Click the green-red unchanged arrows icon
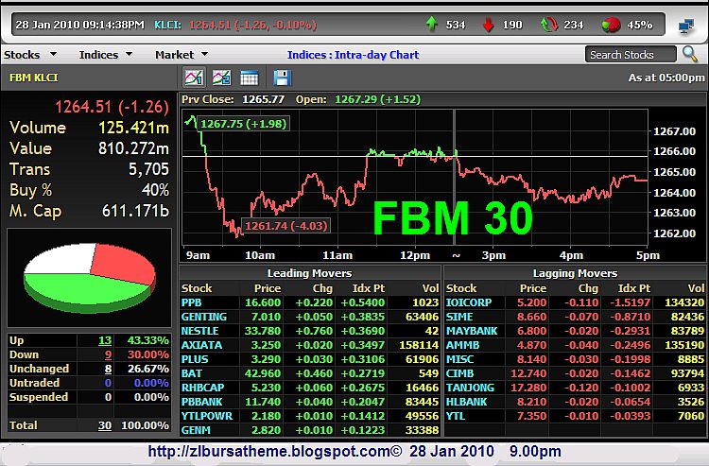The height and width of the screenshot is (466, 709). click(x=549, y=25)
